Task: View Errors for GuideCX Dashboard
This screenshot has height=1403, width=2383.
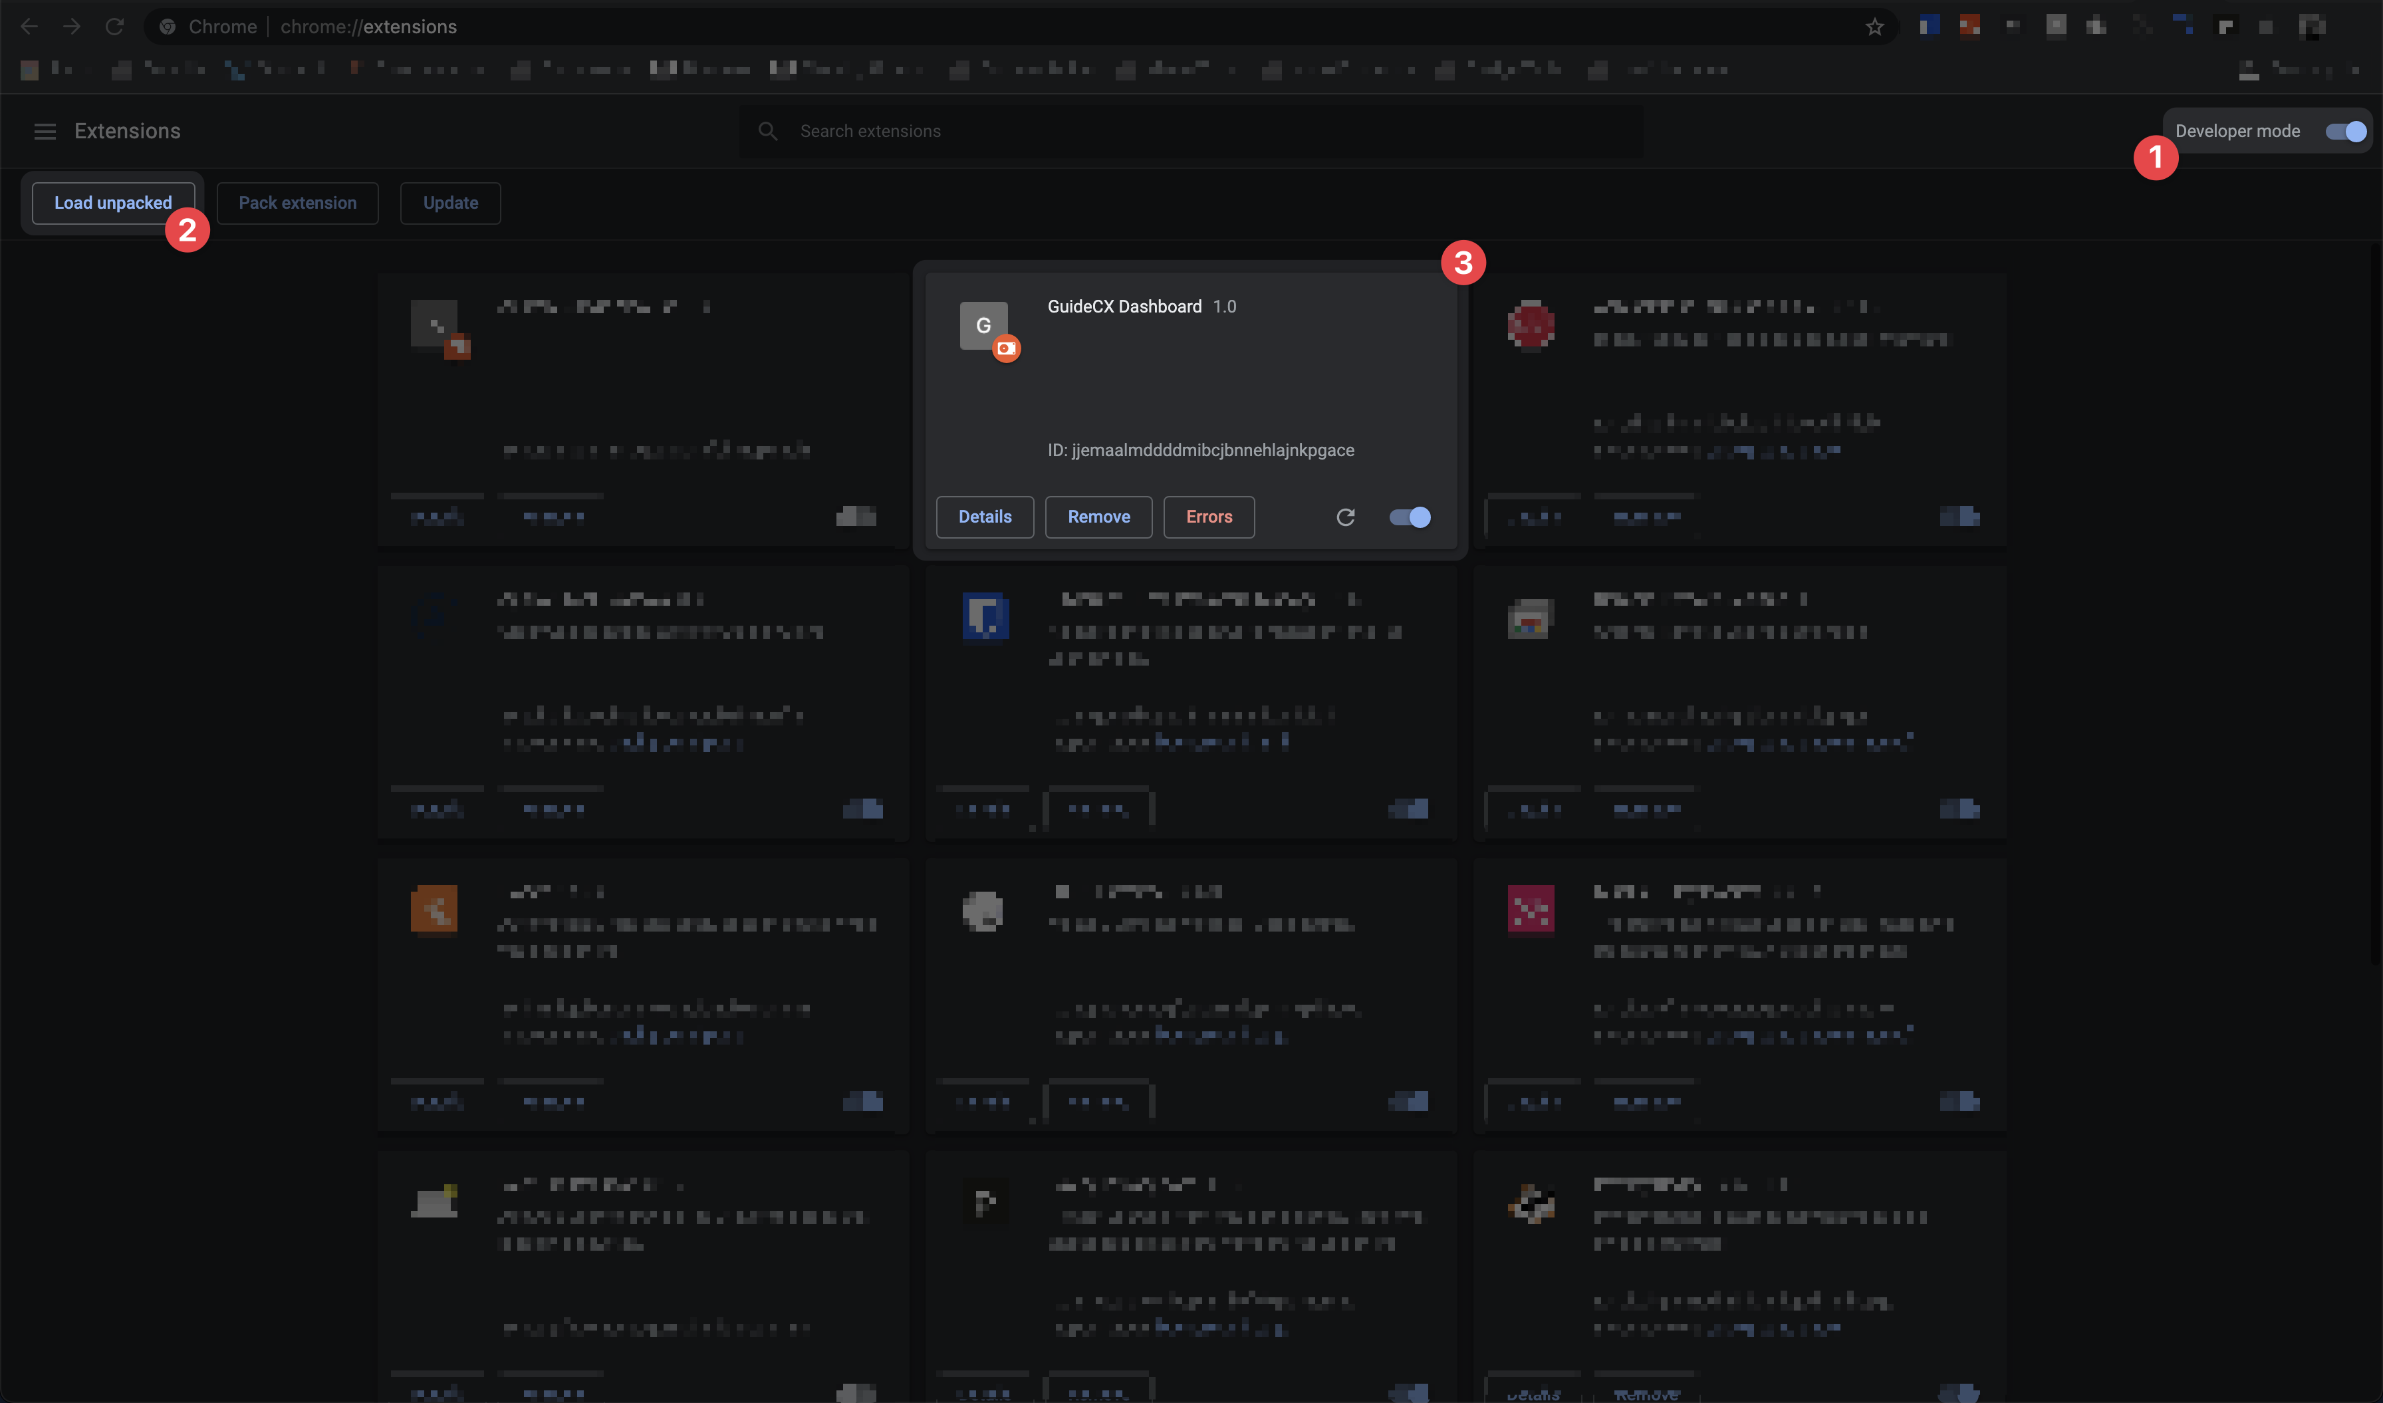Action: click(x=1209, y=516)
